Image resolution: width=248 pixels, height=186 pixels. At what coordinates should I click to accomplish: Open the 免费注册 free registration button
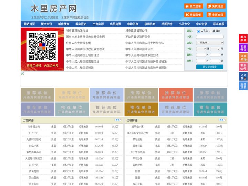tap(216, 6)
